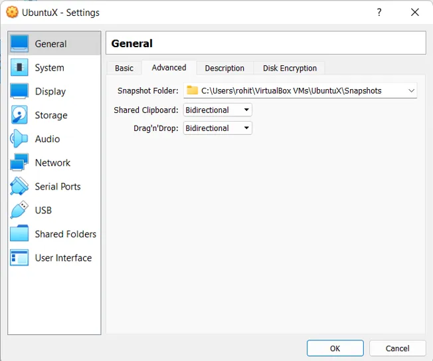
Task: Dismiss the dialog with Cancel
Action: (397, 348)
